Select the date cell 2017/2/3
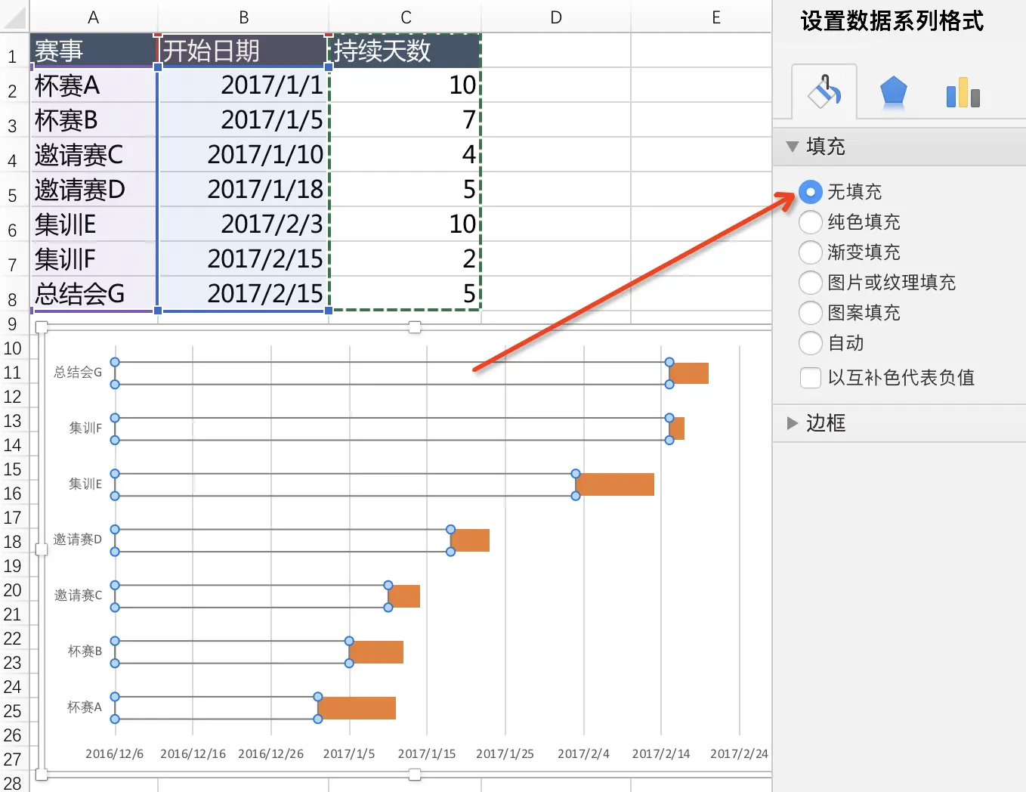The width and height of the screenshot is (1026, 792). [243, 224]
